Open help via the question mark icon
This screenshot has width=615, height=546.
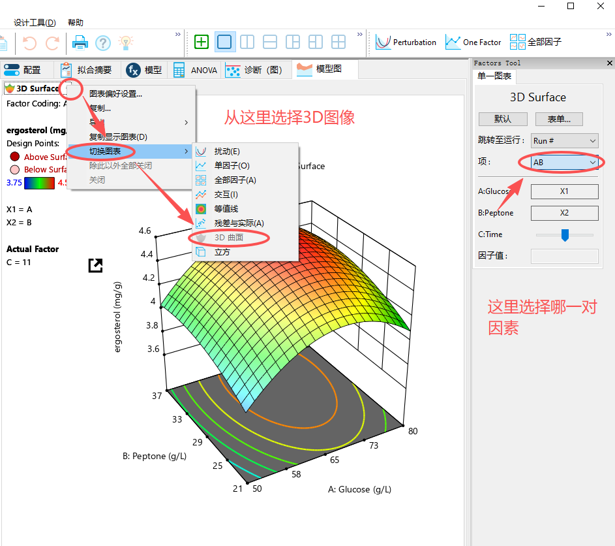(x=104, y=42)
